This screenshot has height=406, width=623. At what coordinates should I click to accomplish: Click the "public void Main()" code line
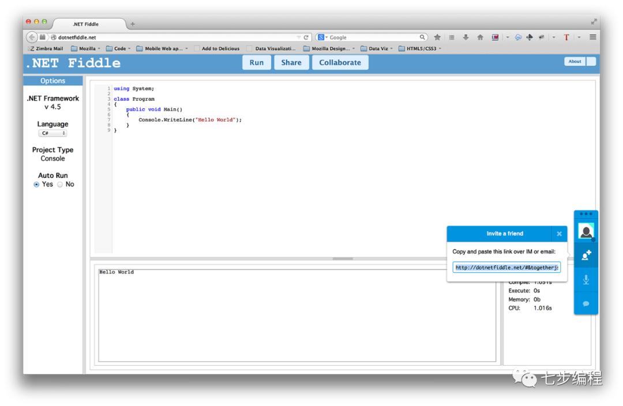pos(154,109)
